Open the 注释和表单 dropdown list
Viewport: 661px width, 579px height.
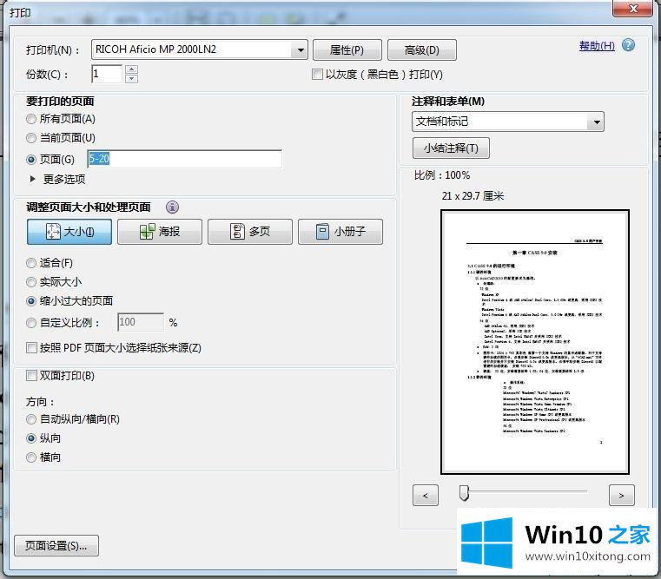pyautogui.click(x=597, y=122)
